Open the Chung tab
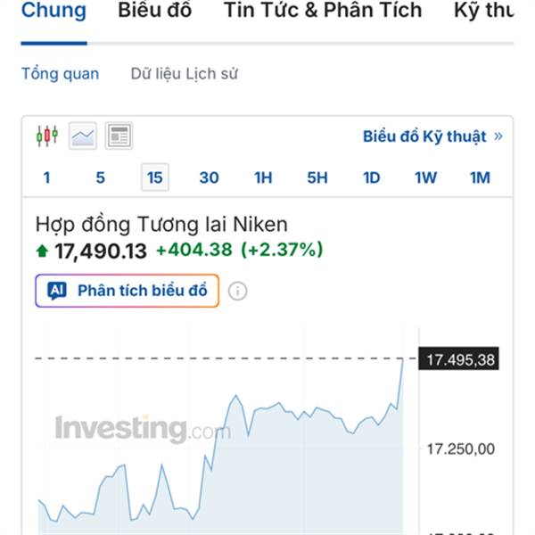The height and width of the screenshot is (535, 535). pos(53,12)
